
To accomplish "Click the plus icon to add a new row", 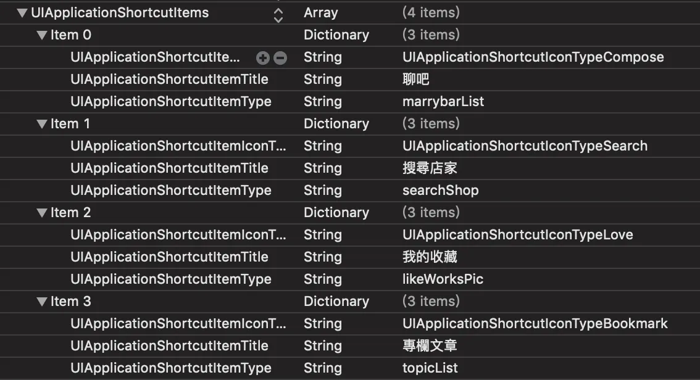I will [x=262, y=57].
